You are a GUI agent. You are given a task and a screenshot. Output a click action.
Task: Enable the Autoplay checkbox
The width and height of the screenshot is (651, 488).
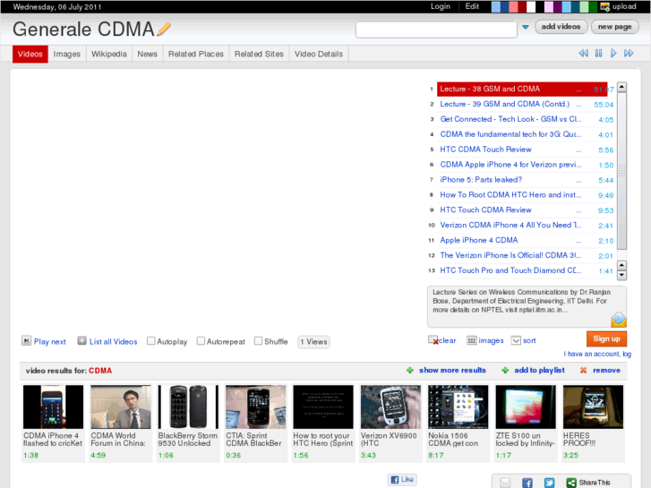150,341
